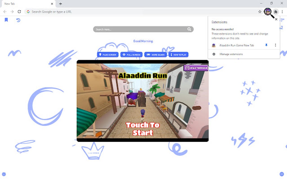Viewport: 287px width, 179px height.
Task: Open the Alaaddin Run extension icon in toolbar
Action: coord(268,12)
